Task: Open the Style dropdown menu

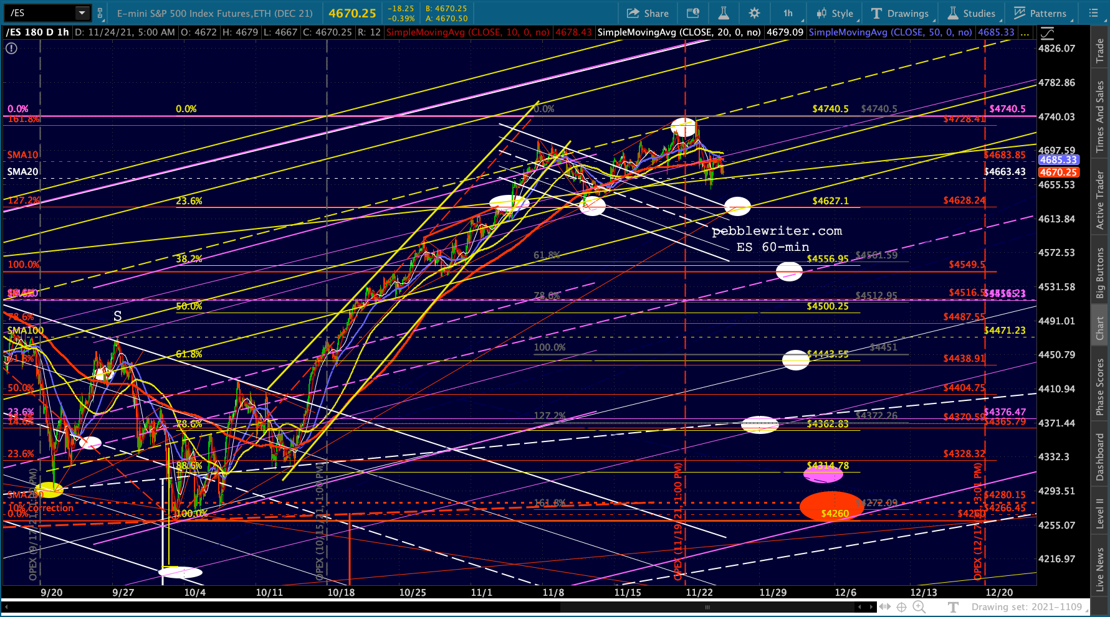Action: pyautogui.click(x=835, y=13)
